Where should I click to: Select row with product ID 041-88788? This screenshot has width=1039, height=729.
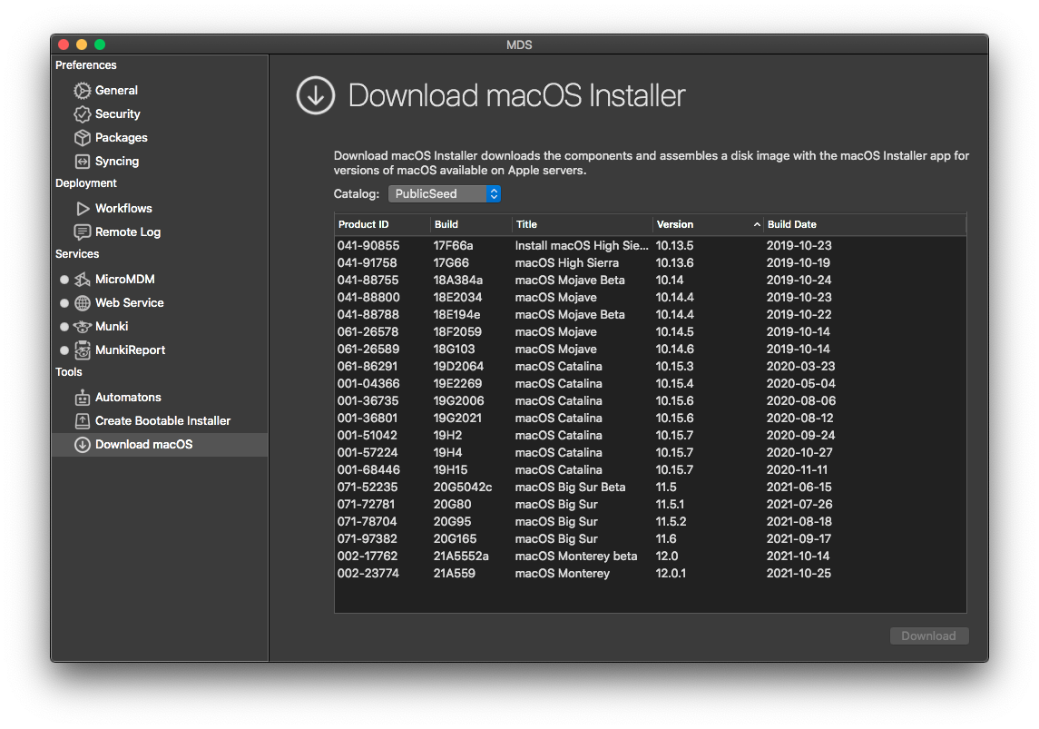click(x=650, y=314)
